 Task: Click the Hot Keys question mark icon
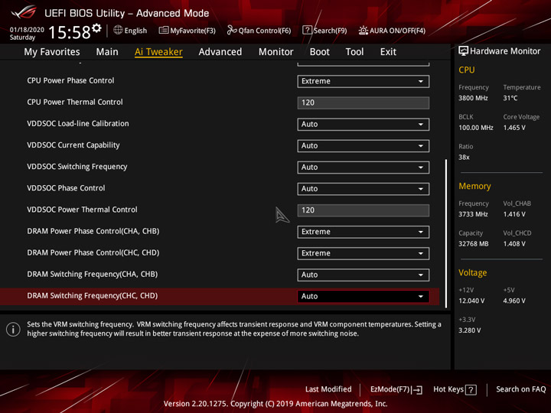tap(471, 389)
